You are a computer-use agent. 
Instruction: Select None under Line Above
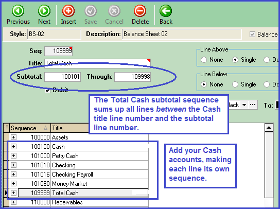[x=204, y=60]
